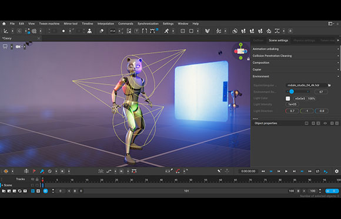341x219 pixels.
Task: Edit the Light Color hex e5e5e5 field
Action: 300,99
